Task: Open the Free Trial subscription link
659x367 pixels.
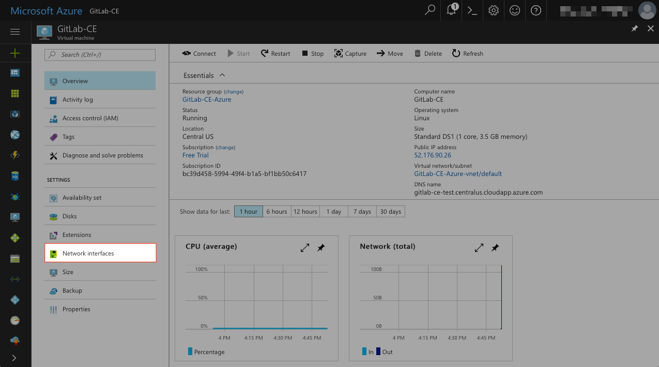Action: coord(195,155)
